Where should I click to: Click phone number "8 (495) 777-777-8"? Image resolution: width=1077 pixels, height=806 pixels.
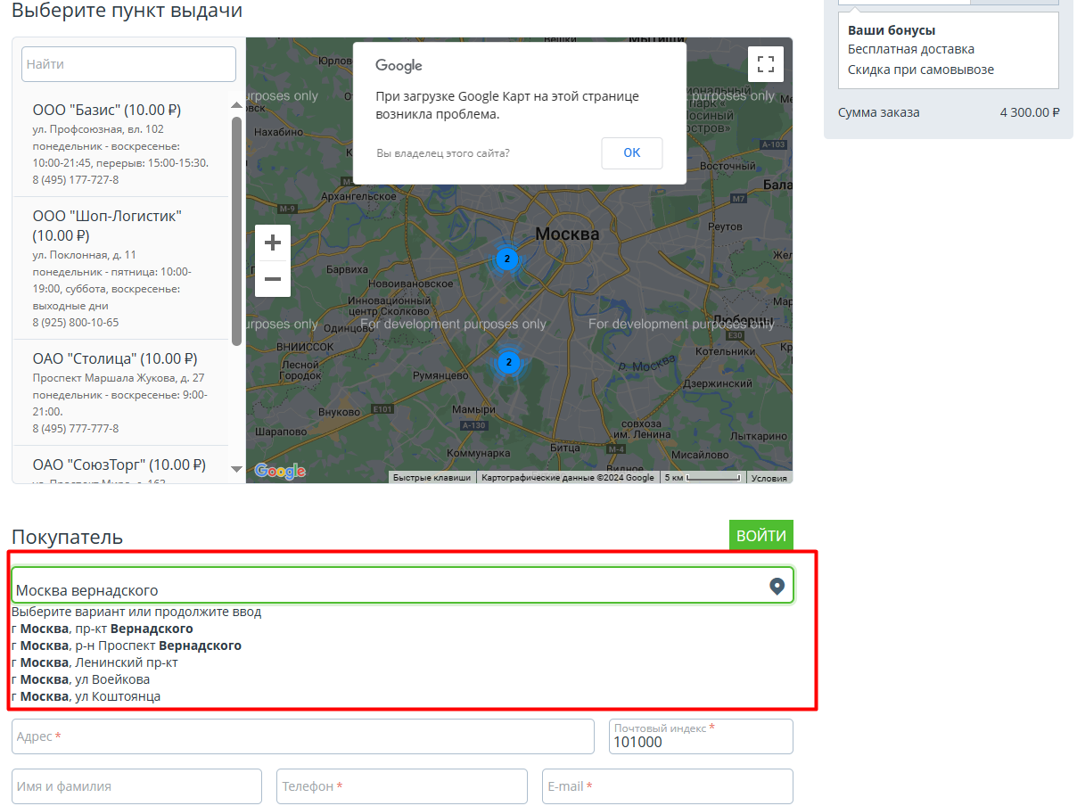click(76, 429)
